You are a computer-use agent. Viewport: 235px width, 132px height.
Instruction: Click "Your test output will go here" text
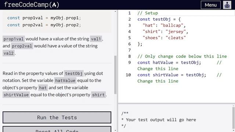161,120
